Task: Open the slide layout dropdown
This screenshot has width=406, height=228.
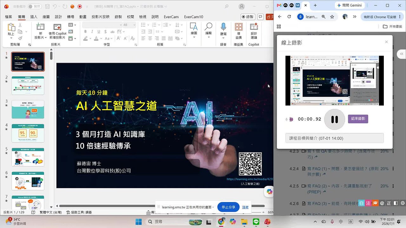Action: coord(72,25)
